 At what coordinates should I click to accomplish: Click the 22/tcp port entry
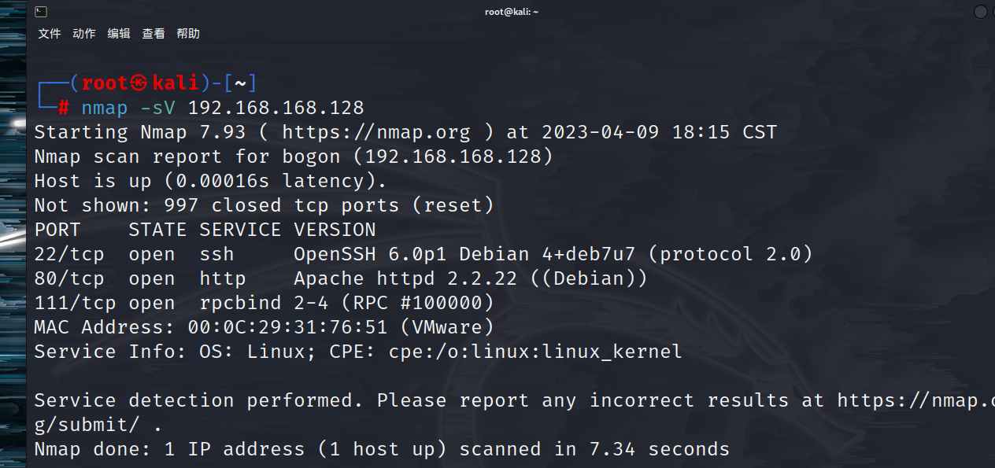pos(69,254)
